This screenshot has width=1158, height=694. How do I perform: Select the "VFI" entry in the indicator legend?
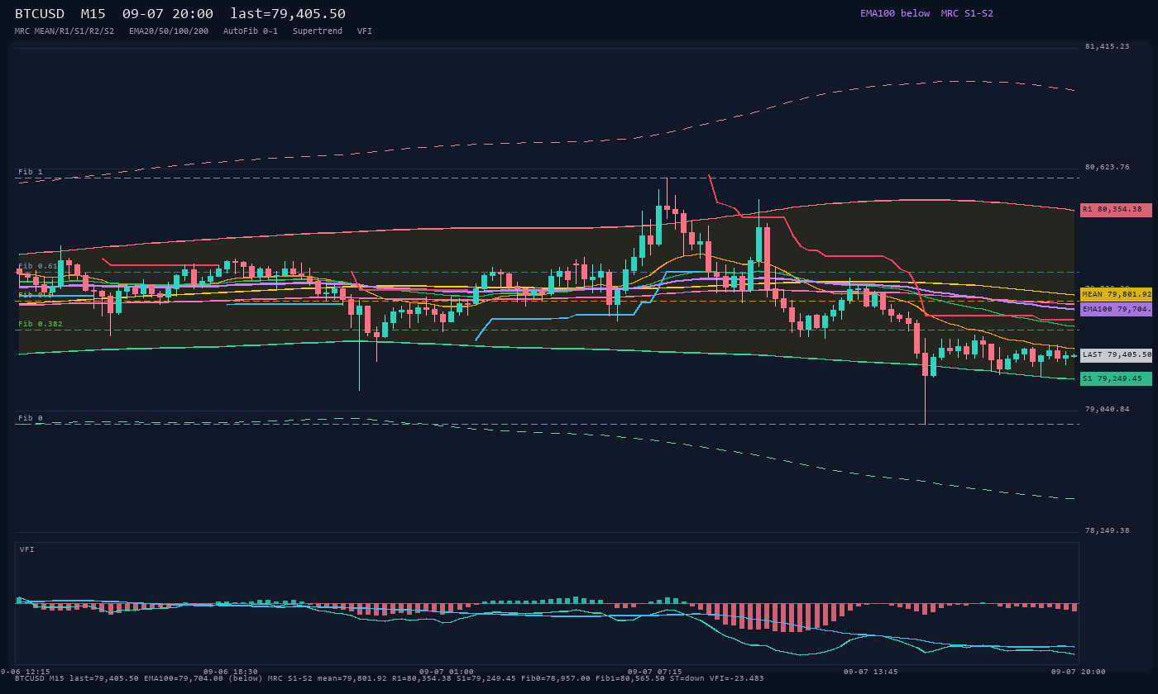click(365, 31)
